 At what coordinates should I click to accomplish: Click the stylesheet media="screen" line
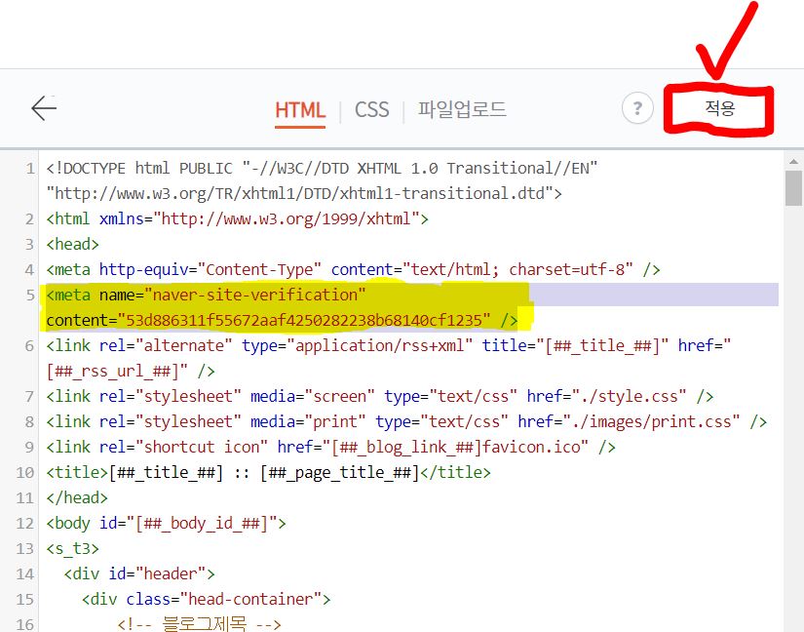pyautogui.click(x=379, y=396)
